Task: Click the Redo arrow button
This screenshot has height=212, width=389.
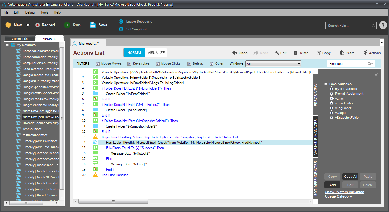Action: pos(261,53)
